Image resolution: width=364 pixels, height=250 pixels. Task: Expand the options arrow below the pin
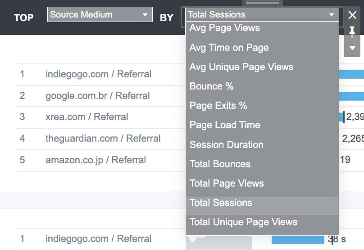(x=352, y=48)
